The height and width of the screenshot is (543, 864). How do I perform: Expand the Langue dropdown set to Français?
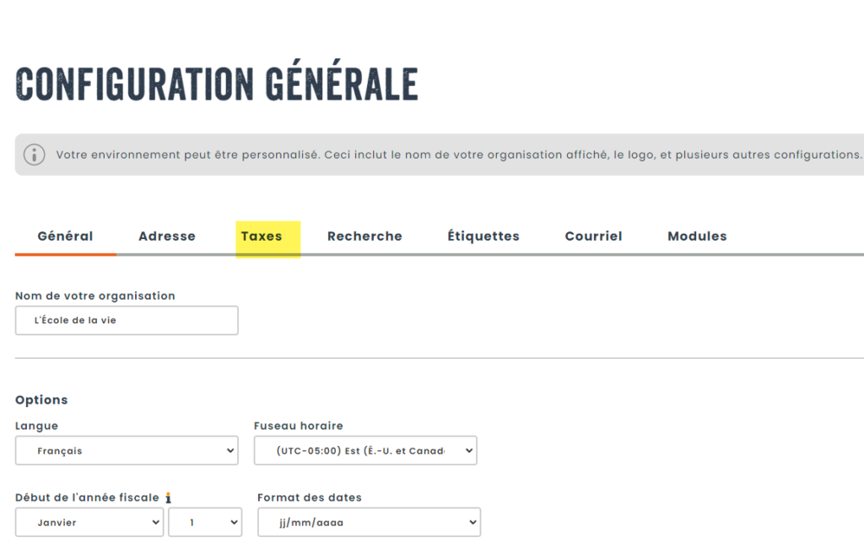(x=127, y=451)
